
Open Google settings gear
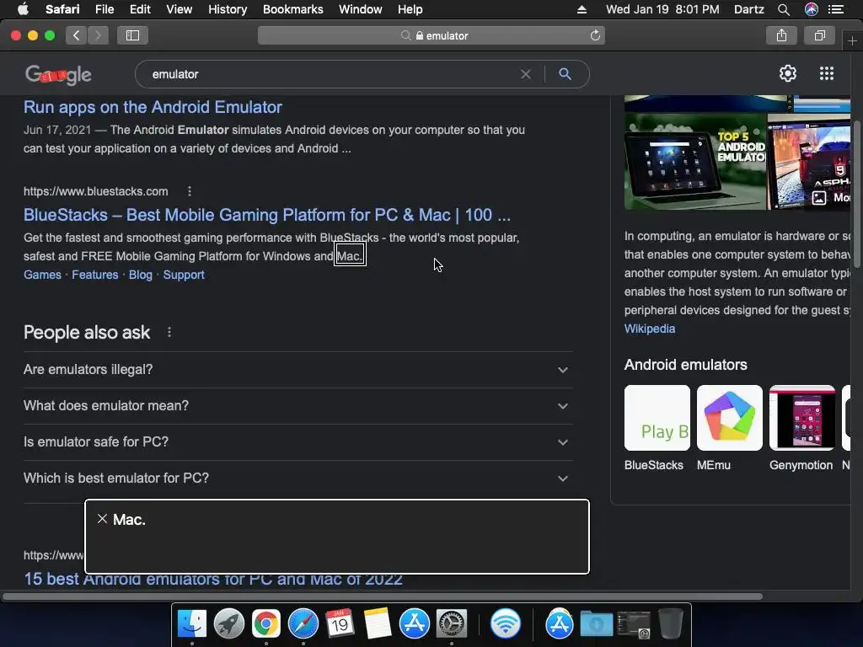788,74
